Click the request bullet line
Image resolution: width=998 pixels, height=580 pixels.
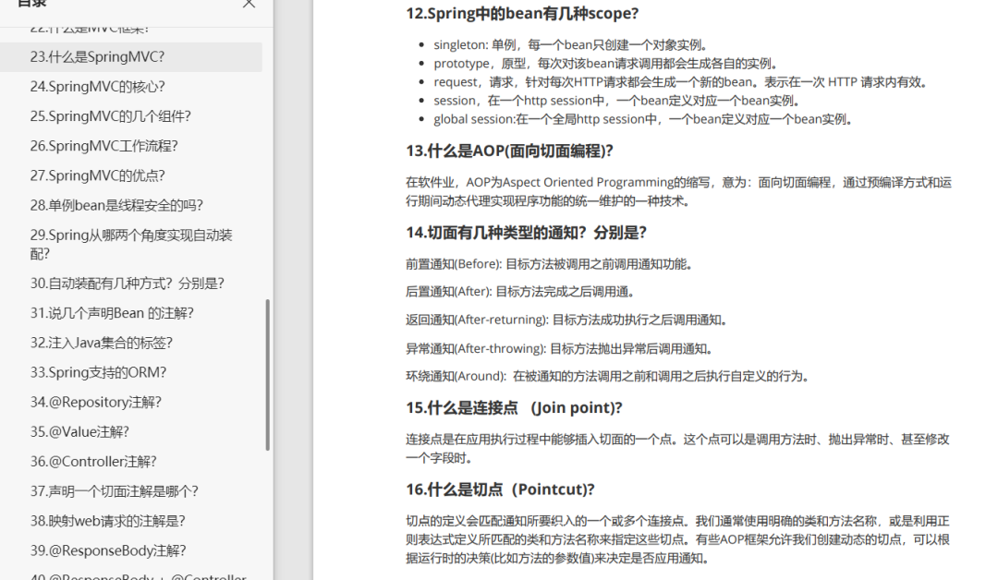(681, 82)
